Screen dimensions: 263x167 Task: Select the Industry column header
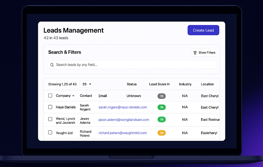[185, 84]
